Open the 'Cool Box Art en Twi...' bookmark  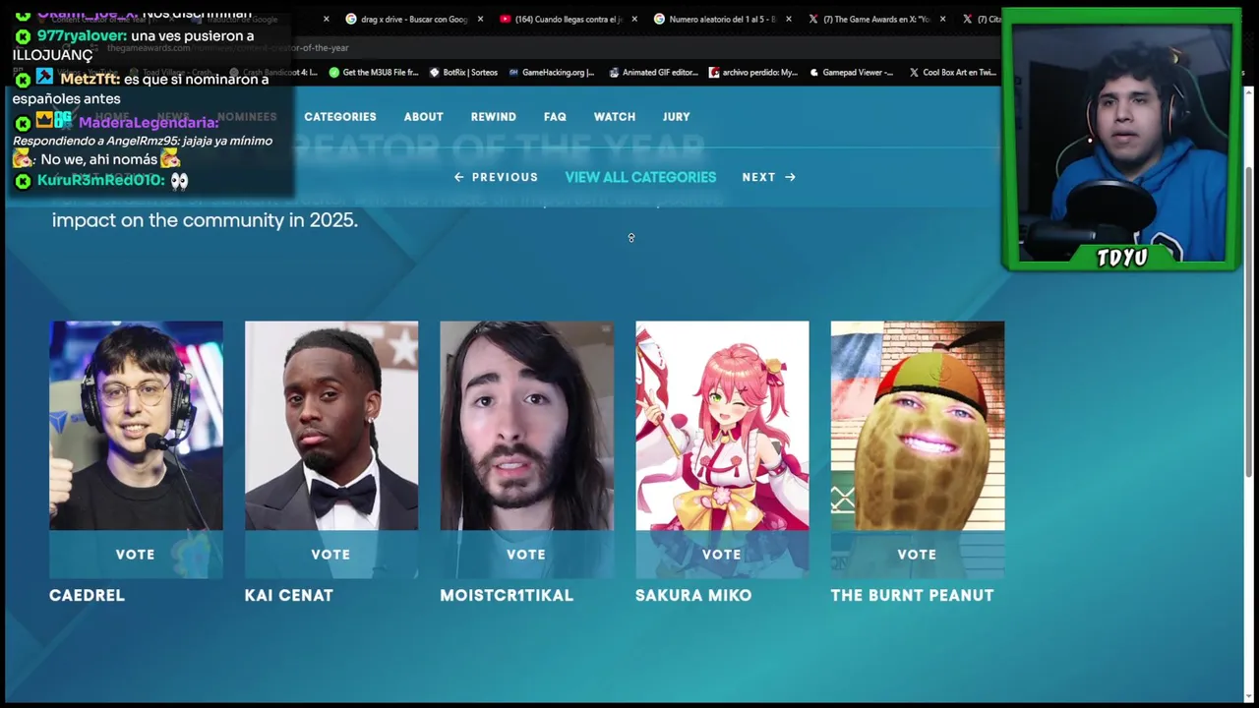952,73
